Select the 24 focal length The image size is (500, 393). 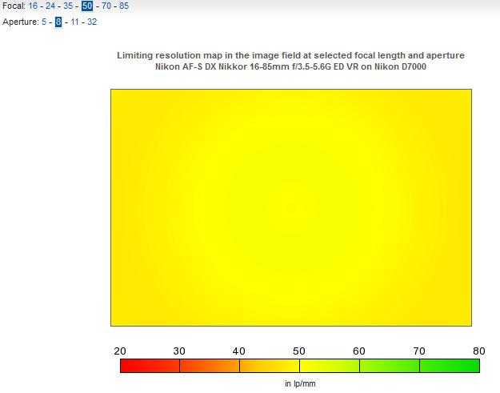point(50,6)
